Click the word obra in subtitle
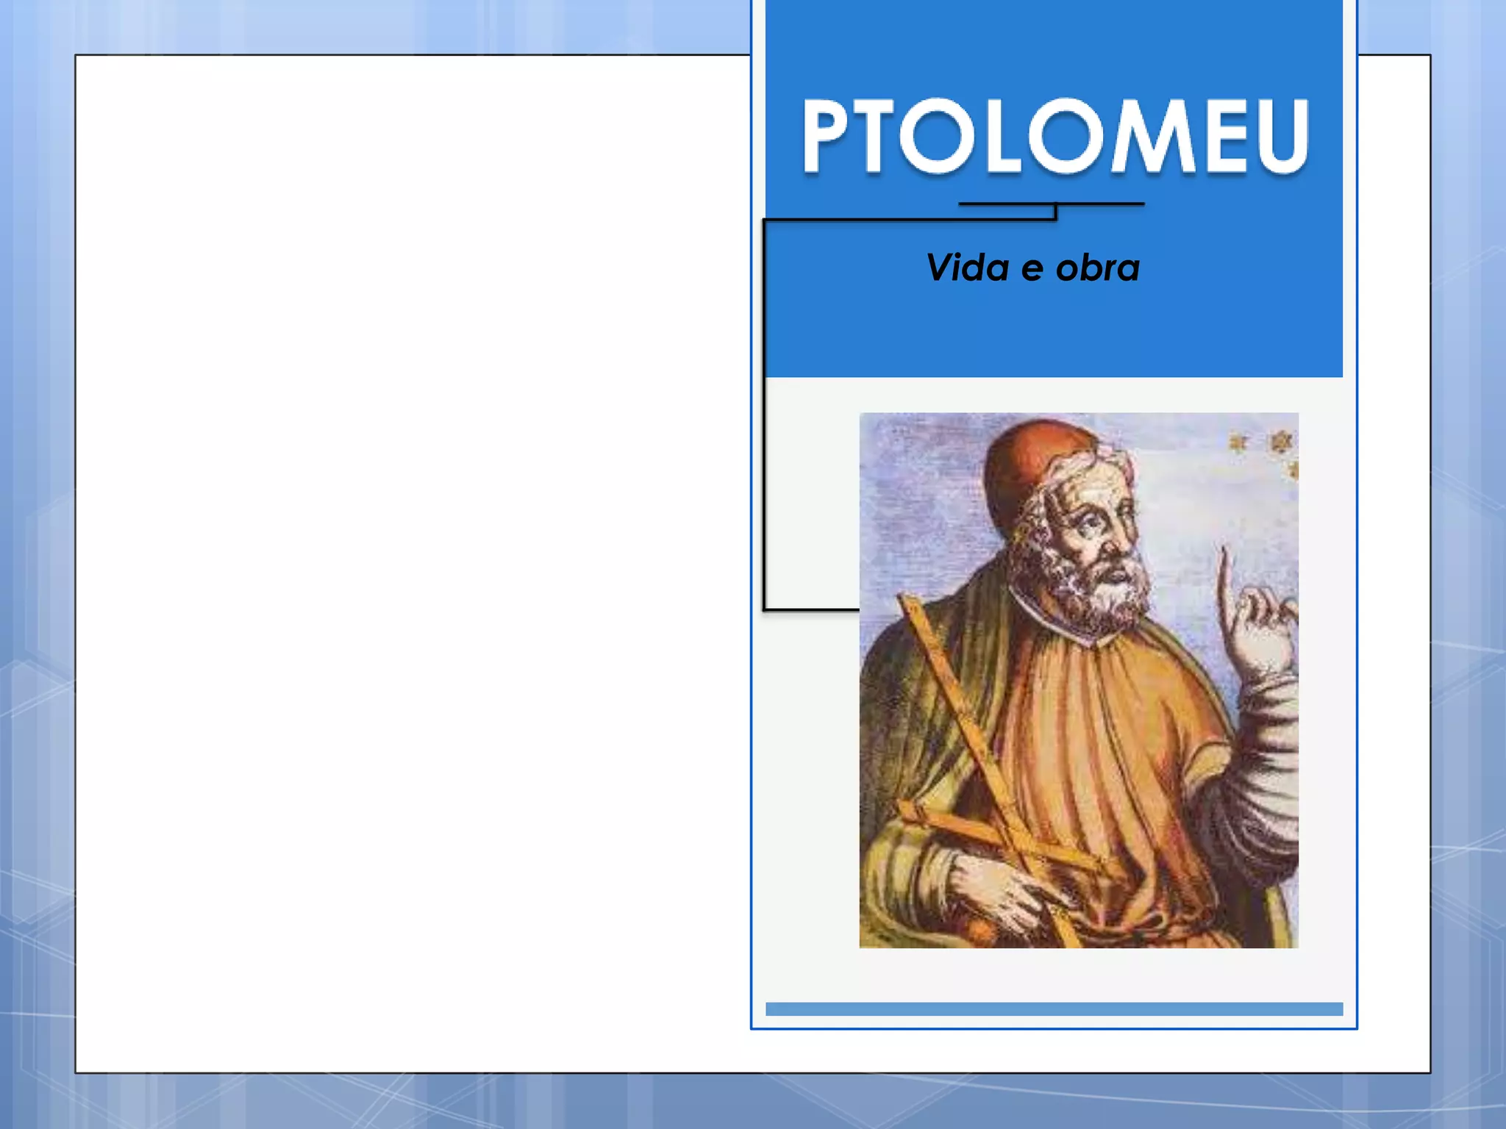The width and height of the screenshot is (1506, 1129). 1097,268
